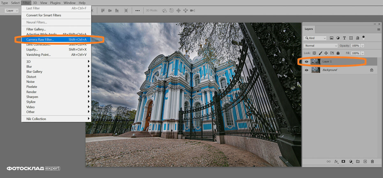Open the Layer dropdown in options bar

pos(11,11)
